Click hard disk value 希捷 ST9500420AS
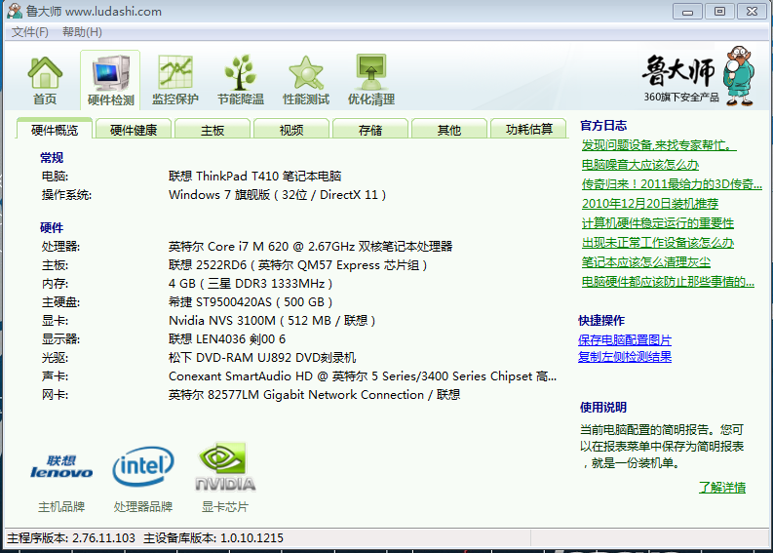Image resolution: width=773 pixels, height=553 pixels. (x=251, y=302)
